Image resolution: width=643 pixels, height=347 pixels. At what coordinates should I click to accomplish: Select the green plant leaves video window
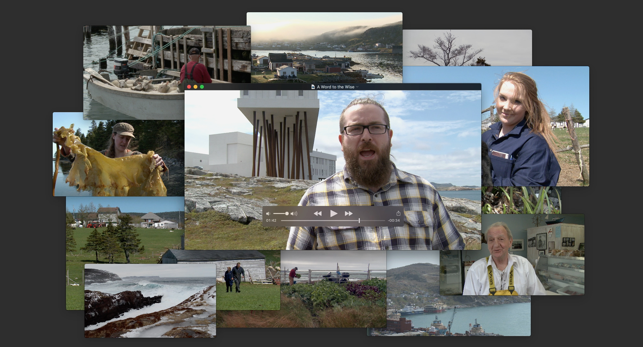tap(521, 200)
